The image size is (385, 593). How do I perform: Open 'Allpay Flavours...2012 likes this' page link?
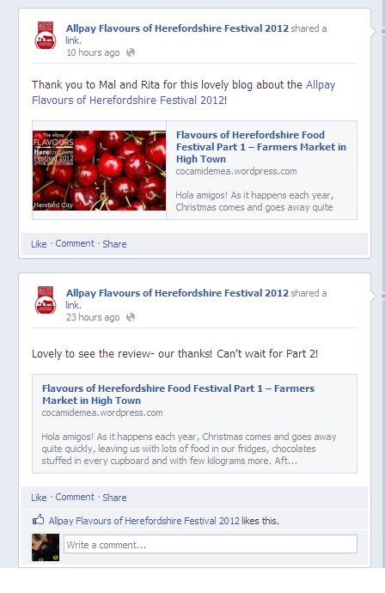coord(144,521)
